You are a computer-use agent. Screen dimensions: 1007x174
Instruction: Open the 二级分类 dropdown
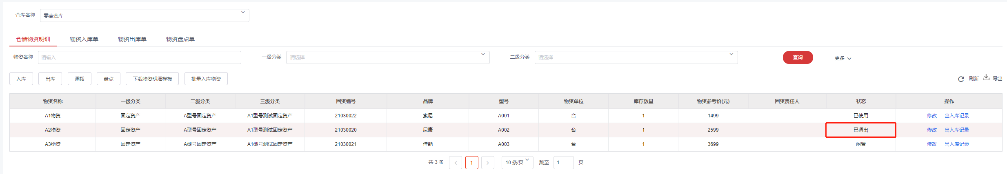[636, 57]
